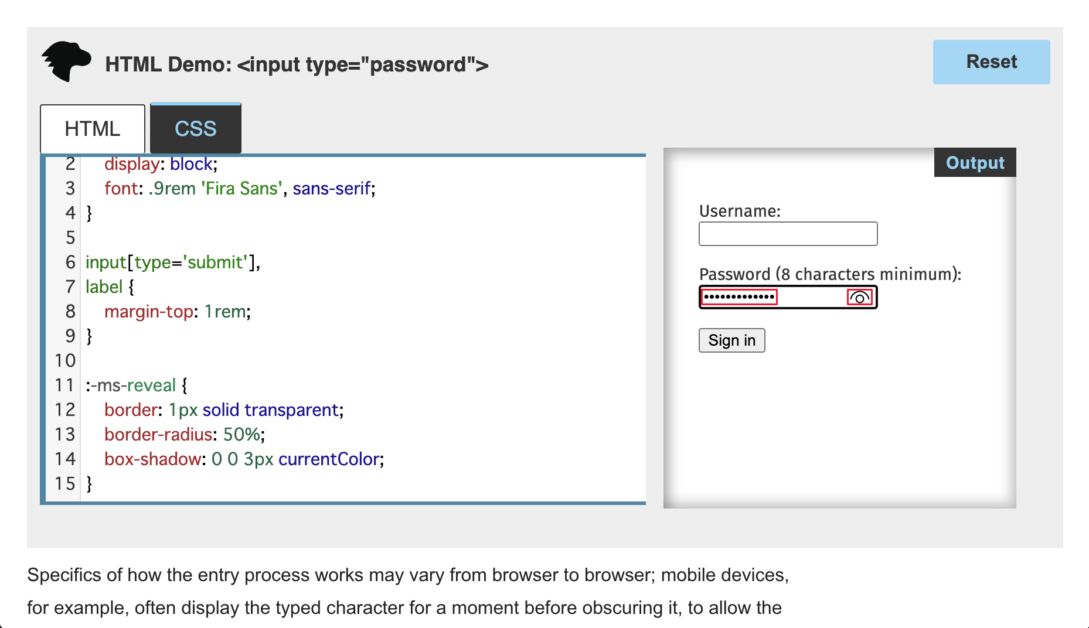
Task: Click inside the Username input field
Action: pyautogui.click(x=788, y=234)
